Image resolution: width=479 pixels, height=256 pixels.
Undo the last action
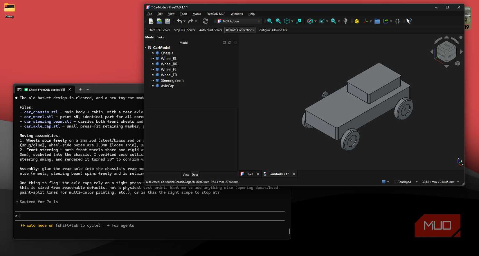click(x=179, y=21)
